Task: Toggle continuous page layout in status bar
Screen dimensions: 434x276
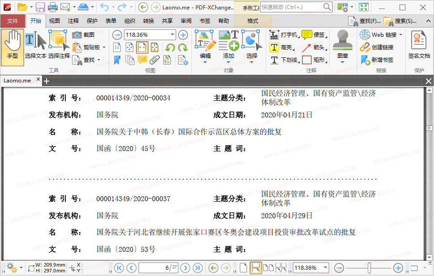Action: point(255,268)
